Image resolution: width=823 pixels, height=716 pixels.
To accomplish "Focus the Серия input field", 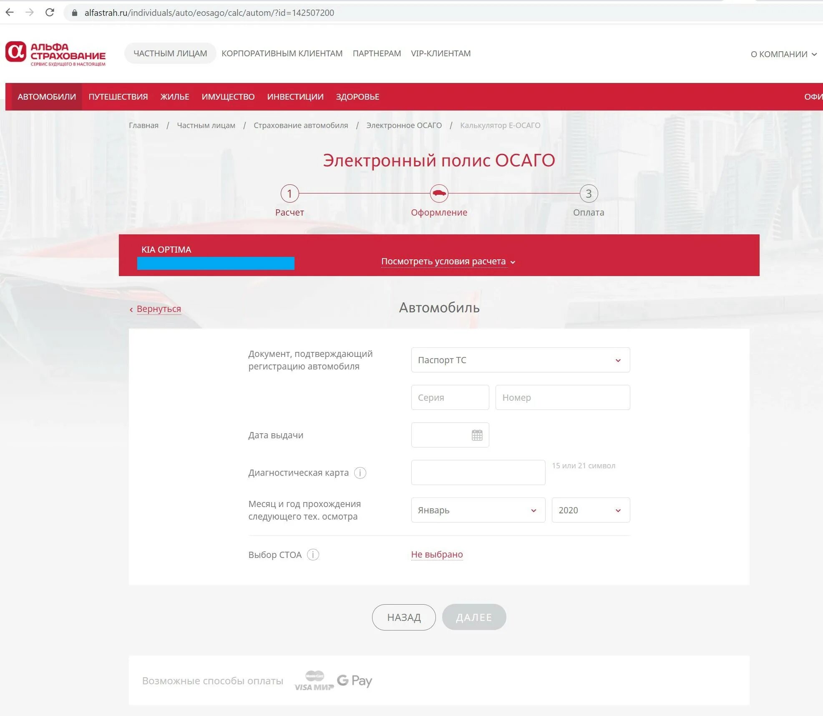I will (450, 397).
